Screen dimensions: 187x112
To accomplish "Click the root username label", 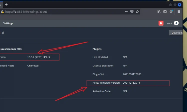I will pyautogui.click(x=170, y=23).
